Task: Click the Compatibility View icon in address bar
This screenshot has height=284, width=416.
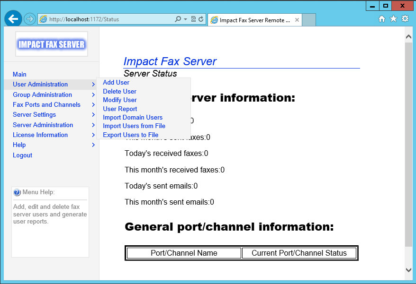Action: coord(193,18)
